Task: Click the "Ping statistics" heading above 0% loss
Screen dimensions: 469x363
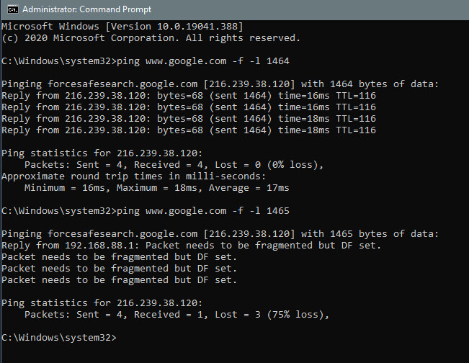Action: pyautogui.click(x=103, y=153)
